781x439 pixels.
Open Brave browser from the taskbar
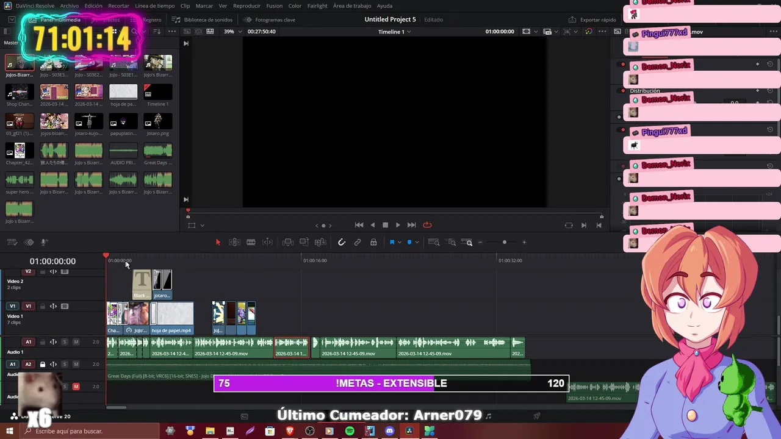click(290, 431)
